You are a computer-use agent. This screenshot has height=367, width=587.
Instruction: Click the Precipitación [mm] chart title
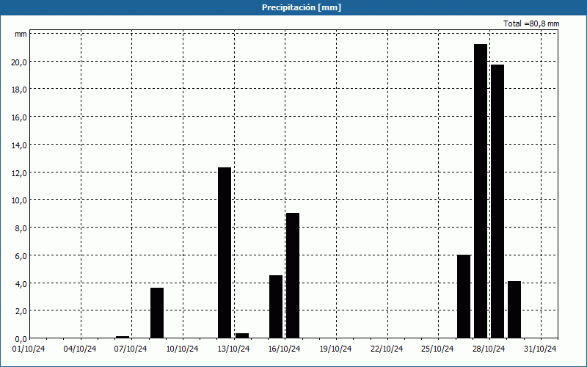[x=302, y=7]
